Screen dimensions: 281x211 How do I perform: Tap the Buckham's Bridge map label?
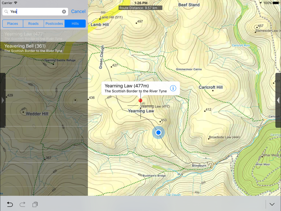tap(154, 176)
